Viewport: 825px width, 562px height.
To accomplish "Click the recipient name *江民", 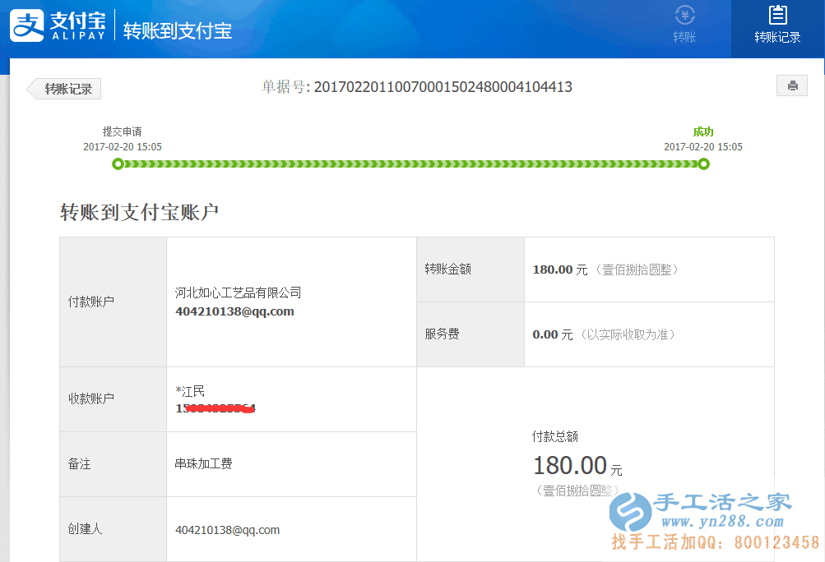I will (x=190, y=391).
